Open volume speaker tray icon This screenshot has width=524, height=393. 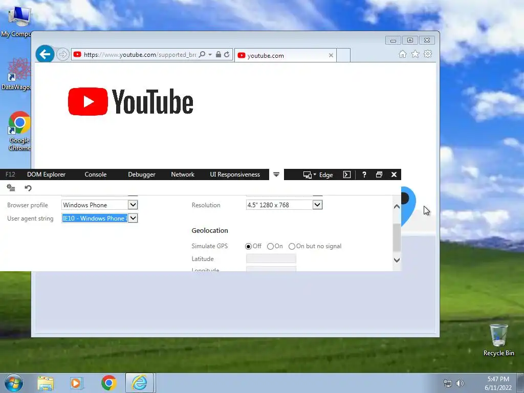(x=460, y=383)
